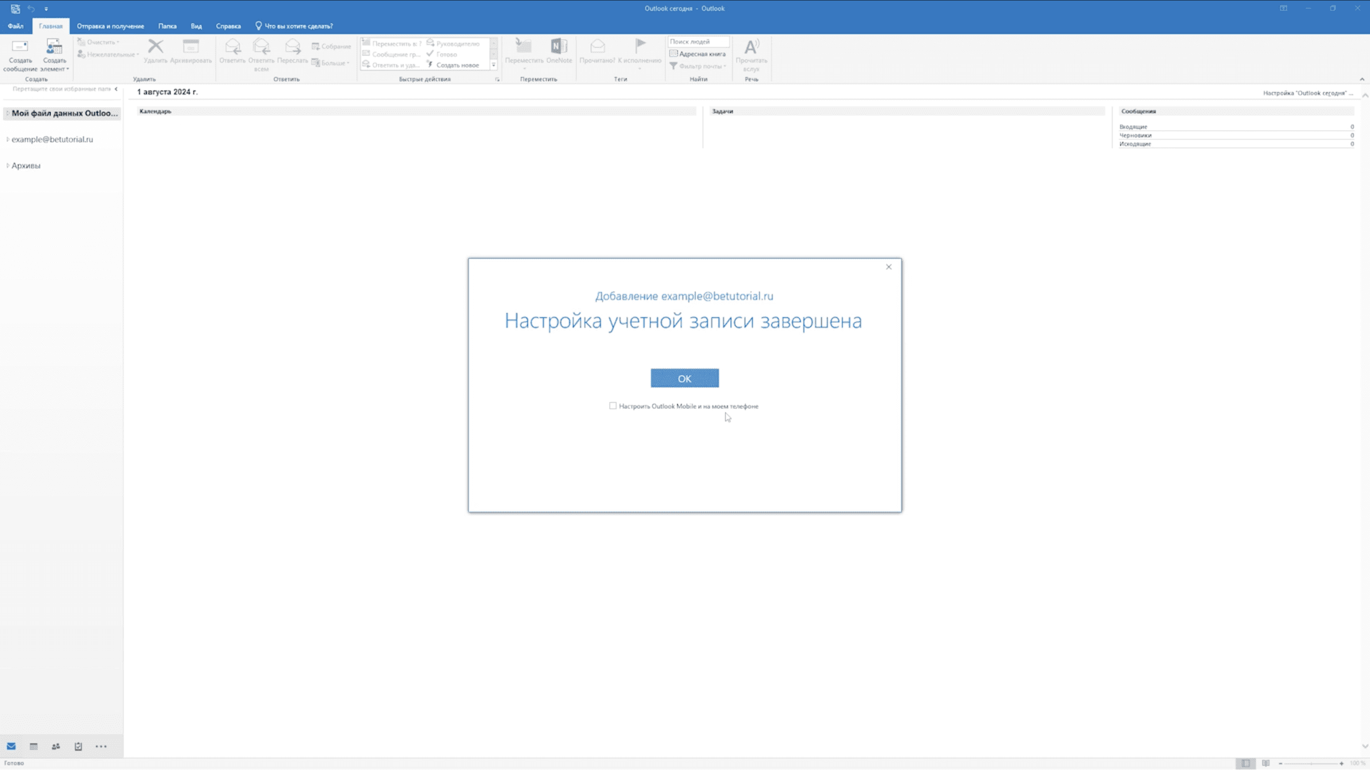
Task: Open the Файл menu
Action: (16, 26)
